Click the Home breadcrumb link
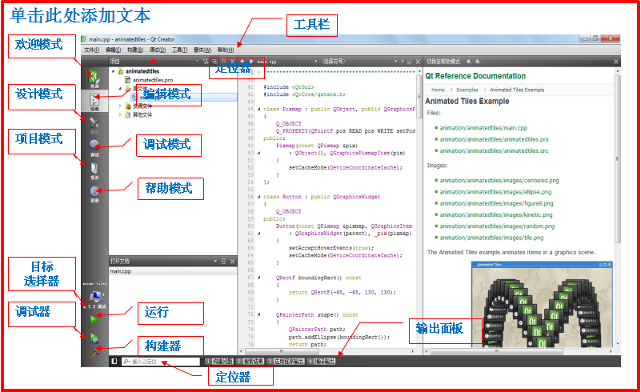The height and width of the screenshot is (392, 641). pos(438,90)
